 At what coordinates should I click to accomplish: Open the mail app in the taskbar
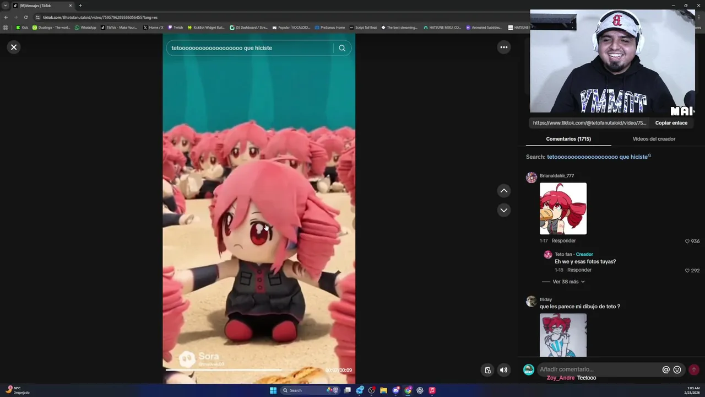point(360,390)
